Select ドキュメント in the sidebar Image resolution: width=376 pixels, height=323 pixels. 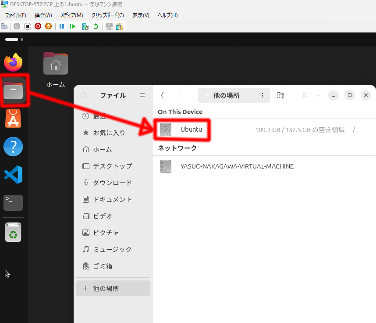coord(112,199)
